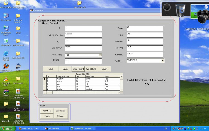Select the 'wawa' row in record list
This screenshot has width=209, height=131.
pos(82,81)
